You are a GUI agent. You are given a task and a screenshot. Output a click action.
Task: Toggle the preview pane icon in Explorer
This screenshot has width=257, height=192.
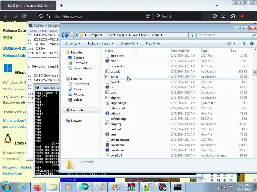point(243,43)
